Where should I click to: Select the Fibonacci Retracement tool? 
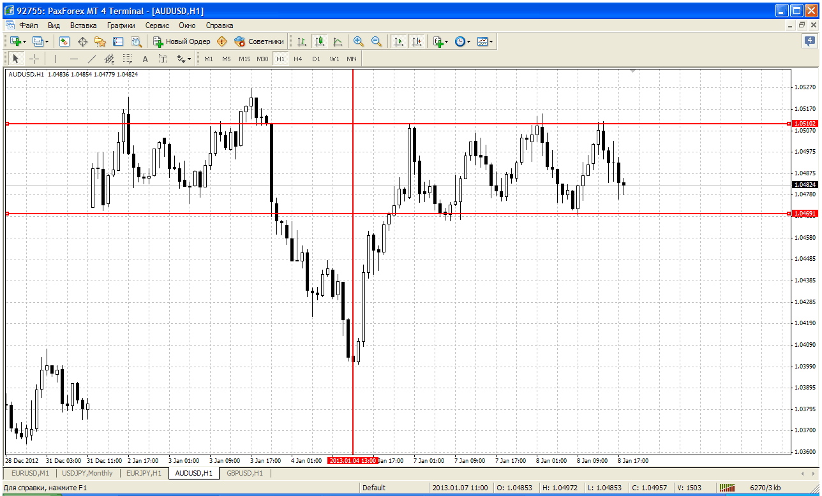[x=127, y=59]
